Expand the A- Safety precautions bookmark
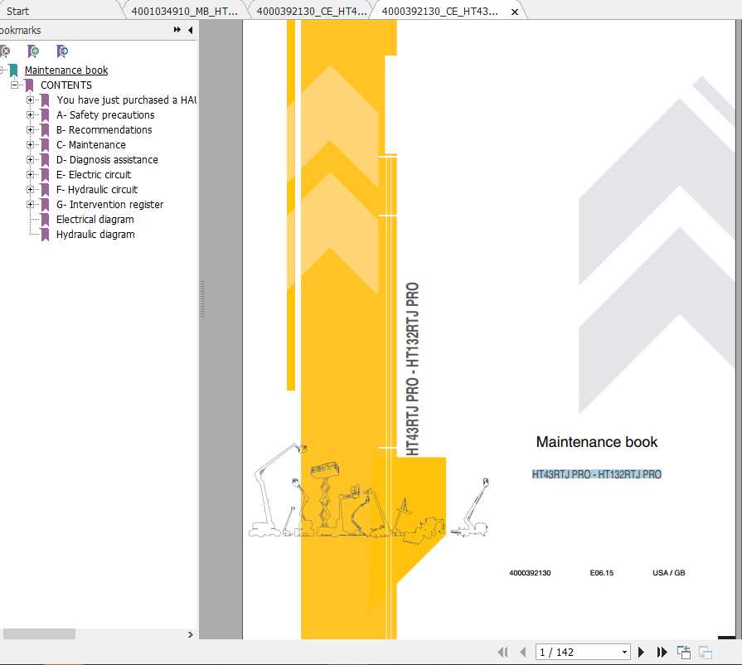 pyautogui.click(x=31, y=115)
